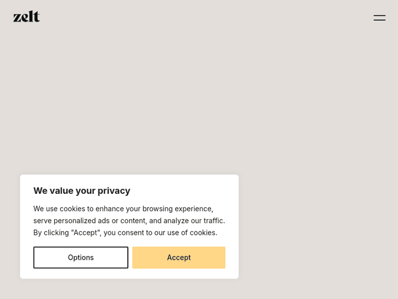Open cookie Options
Viewport: 398px width, 299px height.
tap(81, 258)
